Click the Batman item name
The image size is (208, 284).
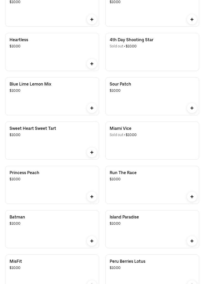pyautogui.click(x=17, y=217)
